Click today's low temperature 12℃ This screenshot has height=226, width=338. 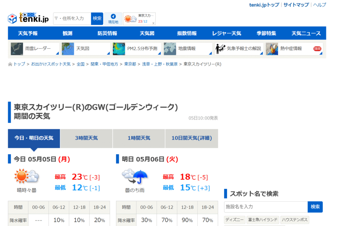tap(80, 188)
